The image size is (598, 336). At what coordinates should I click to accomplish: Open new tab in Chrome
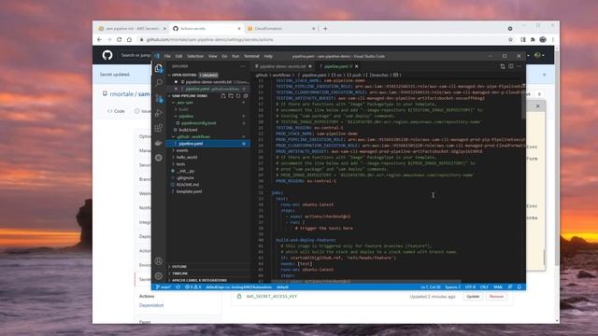[325, 29]
